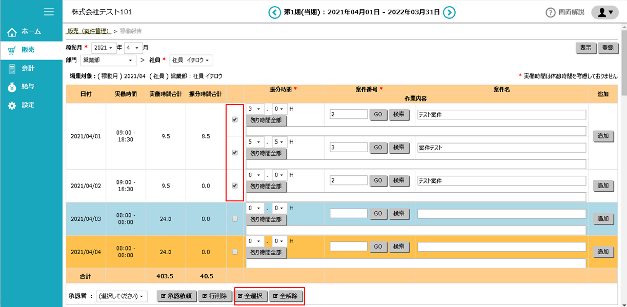
Task: Click the 登録 button
Action: [608, 48]
